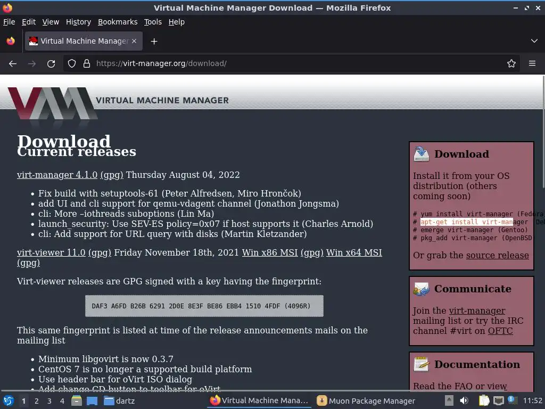Launch the file manager taskbar shortcut
The height and width of the screenshot is (409, 545).
77,401
